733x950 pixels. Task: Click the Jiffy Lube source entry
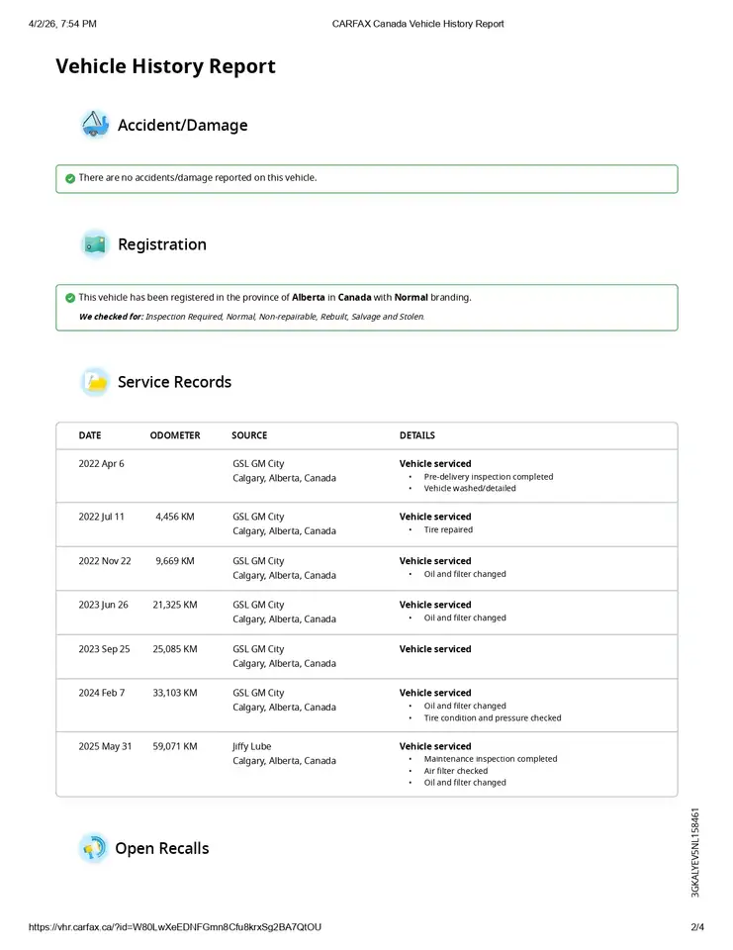(252, 746)
